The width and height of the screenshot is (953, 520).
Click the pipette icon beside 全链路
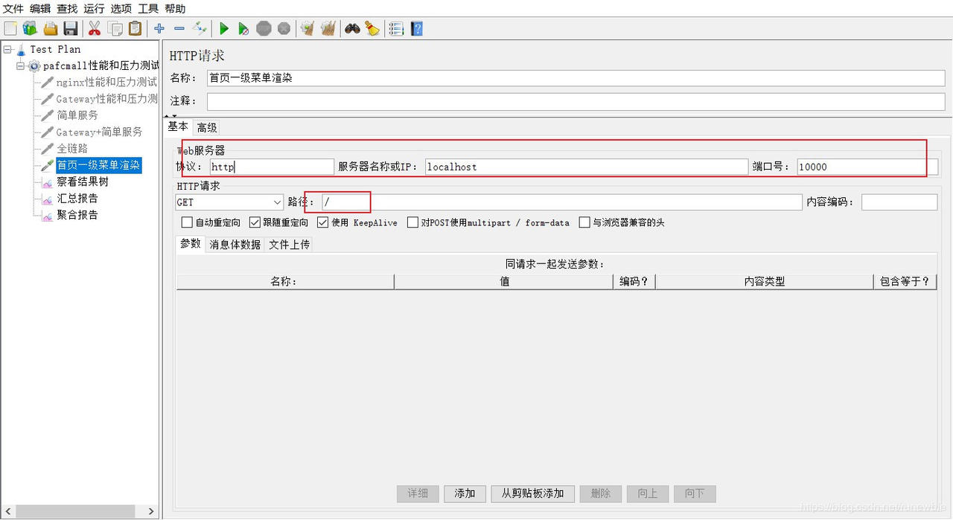(x=48, y=149)
